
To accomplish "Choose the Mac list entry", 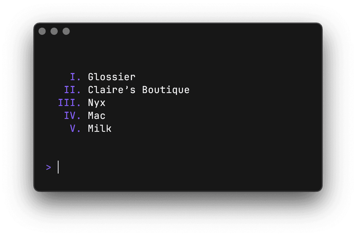I will tap(97, 116).
